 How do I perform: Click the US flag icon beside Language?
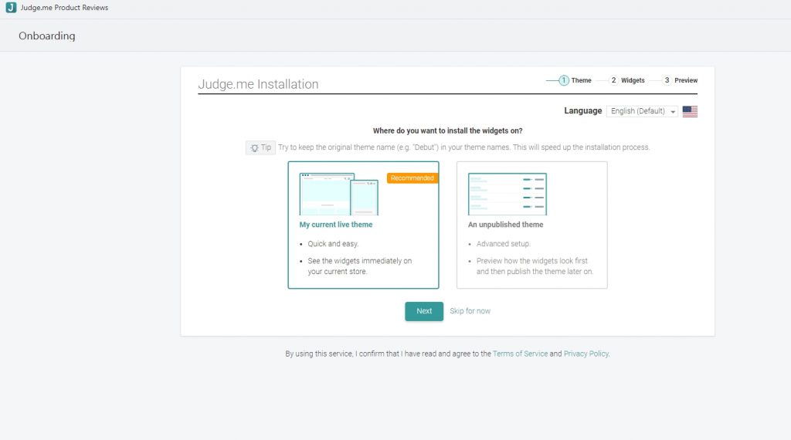pos(690,111)
